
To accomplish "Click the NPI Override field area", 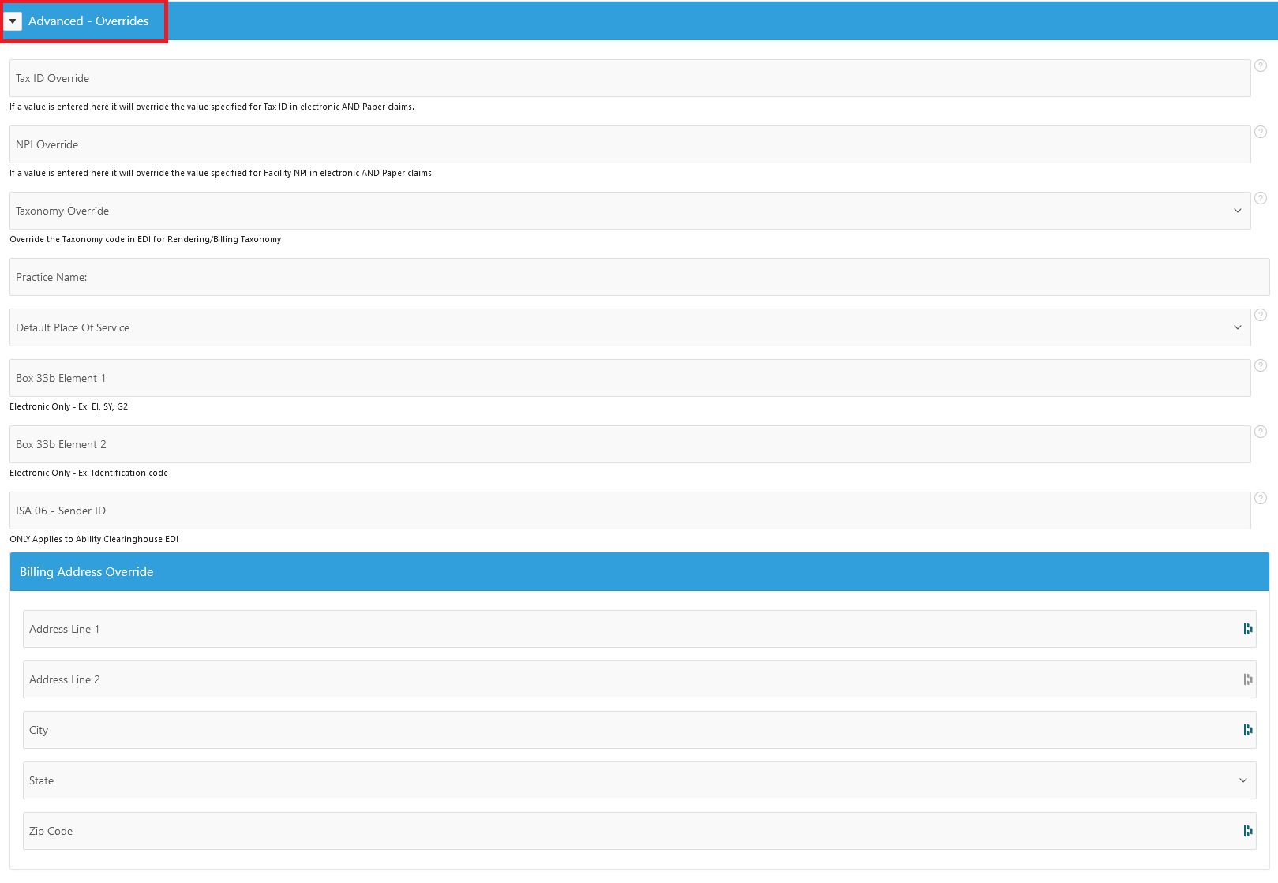I will pos(553,144).
